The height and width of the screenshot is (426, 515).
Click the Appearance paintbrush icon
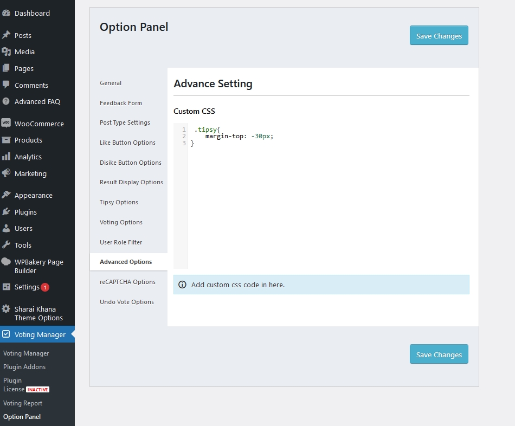(x=7, y=195)
